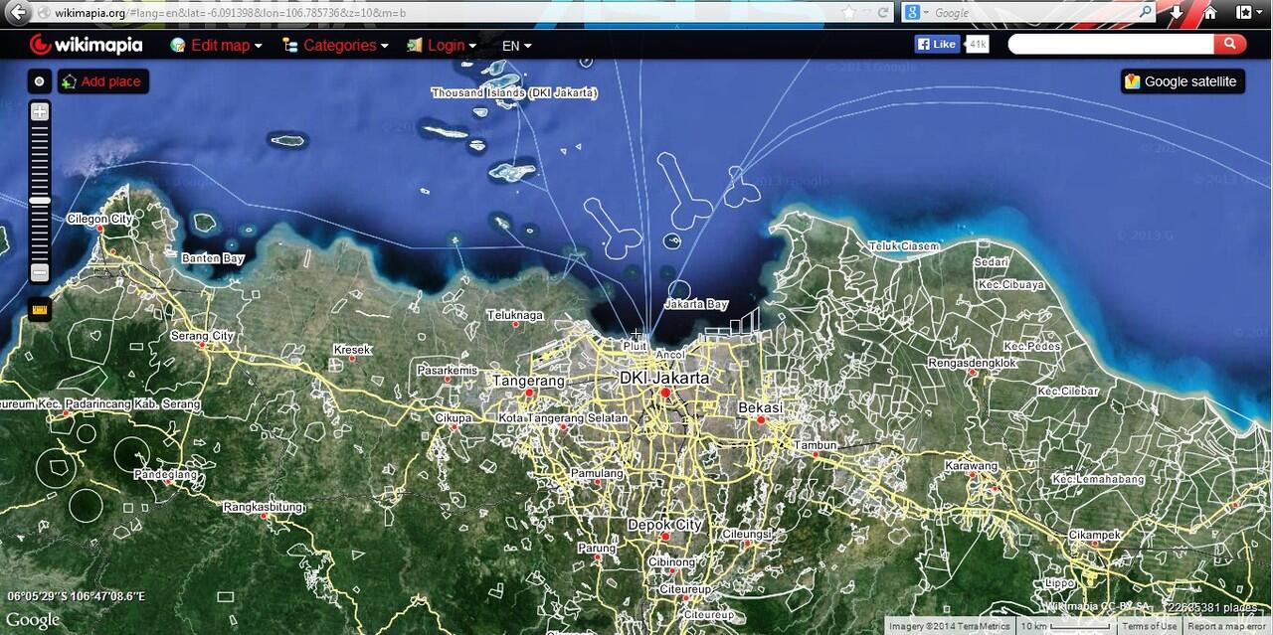Zoom out with the minus button
Viewport: 1273px width, 635px height.
pos(40,272)
